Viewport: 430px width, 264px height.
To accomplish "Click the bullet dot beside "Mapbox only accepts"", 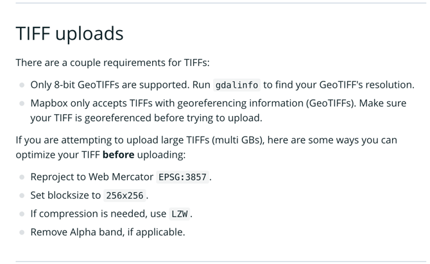I will tap(22, 104).
